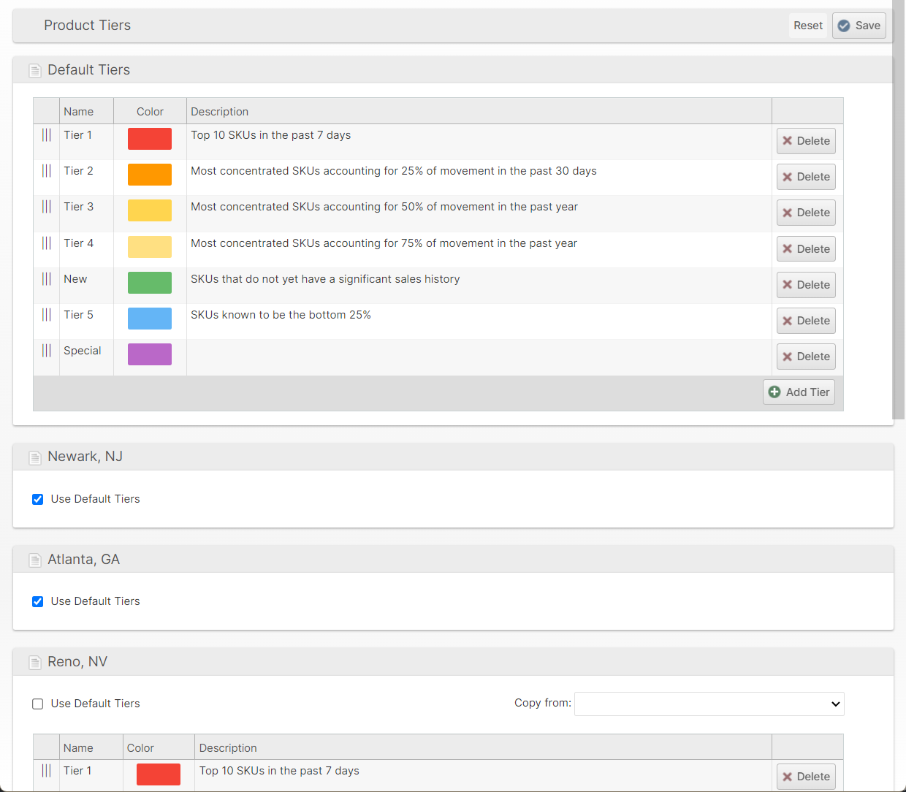Pick the green color swatch for New

(150, 283)
